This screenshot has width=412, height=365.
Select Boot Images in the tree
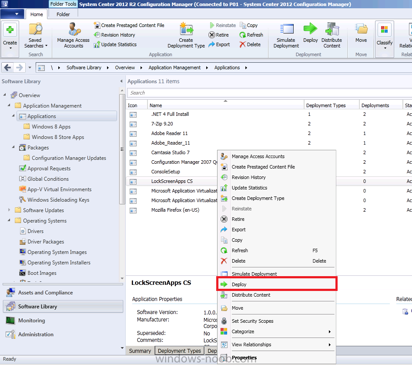pyautogui.click(x=42, y=273)
